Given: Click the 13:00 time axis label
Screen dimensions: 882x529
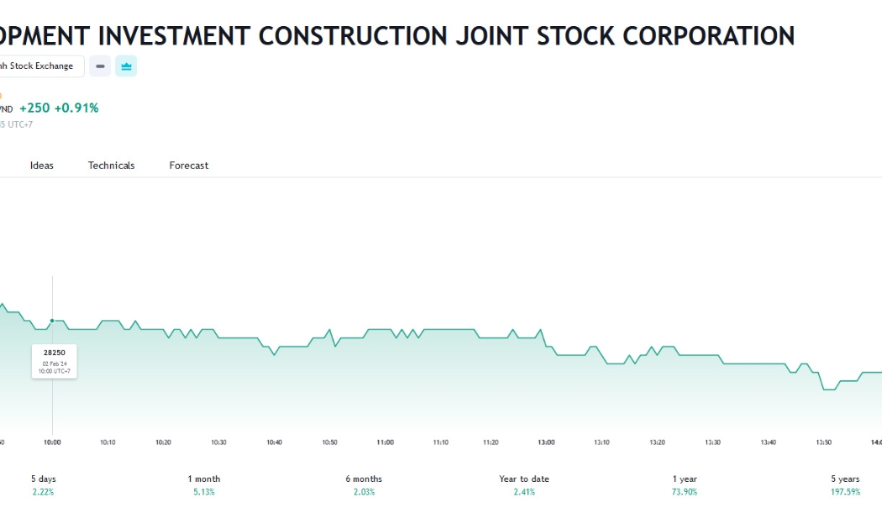Looking at the screenshot, I should pyautogui.click(x=546, y=443).
